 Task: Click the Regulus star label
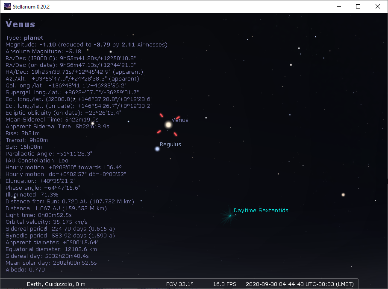pos(170,144)
